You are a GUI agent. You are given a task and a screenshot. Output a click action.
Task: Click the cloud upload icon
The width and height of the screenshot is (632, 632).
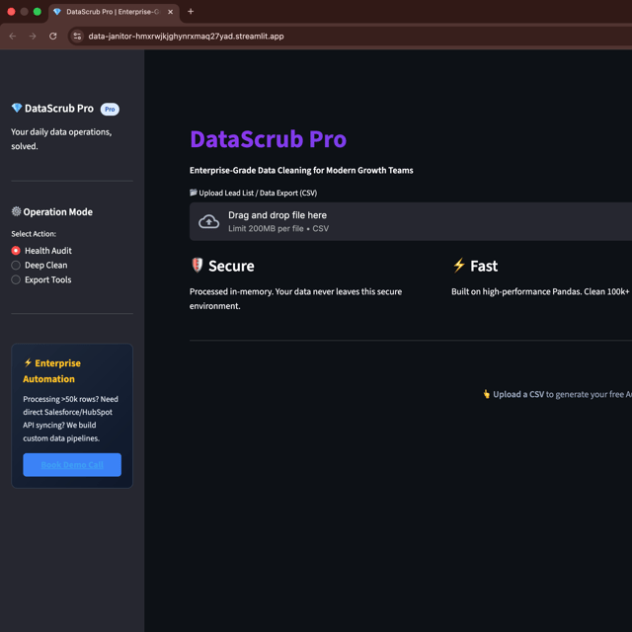click(208, 221)
